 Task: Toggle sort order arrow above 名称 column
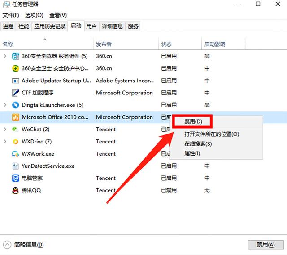click(x=45, y=39)
